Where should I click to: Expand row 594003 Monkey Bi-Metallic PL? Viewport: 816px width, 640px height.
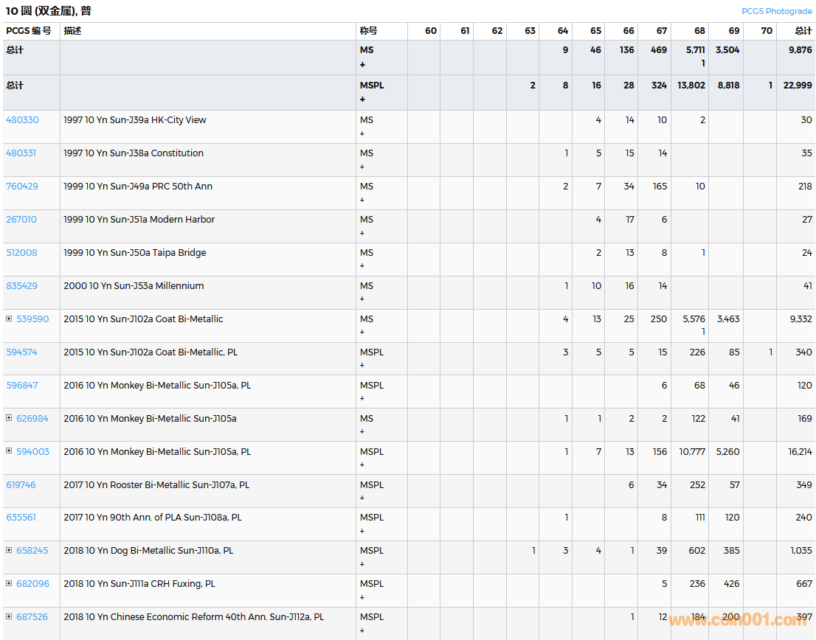pyautogui.click(x=9, y=452)
